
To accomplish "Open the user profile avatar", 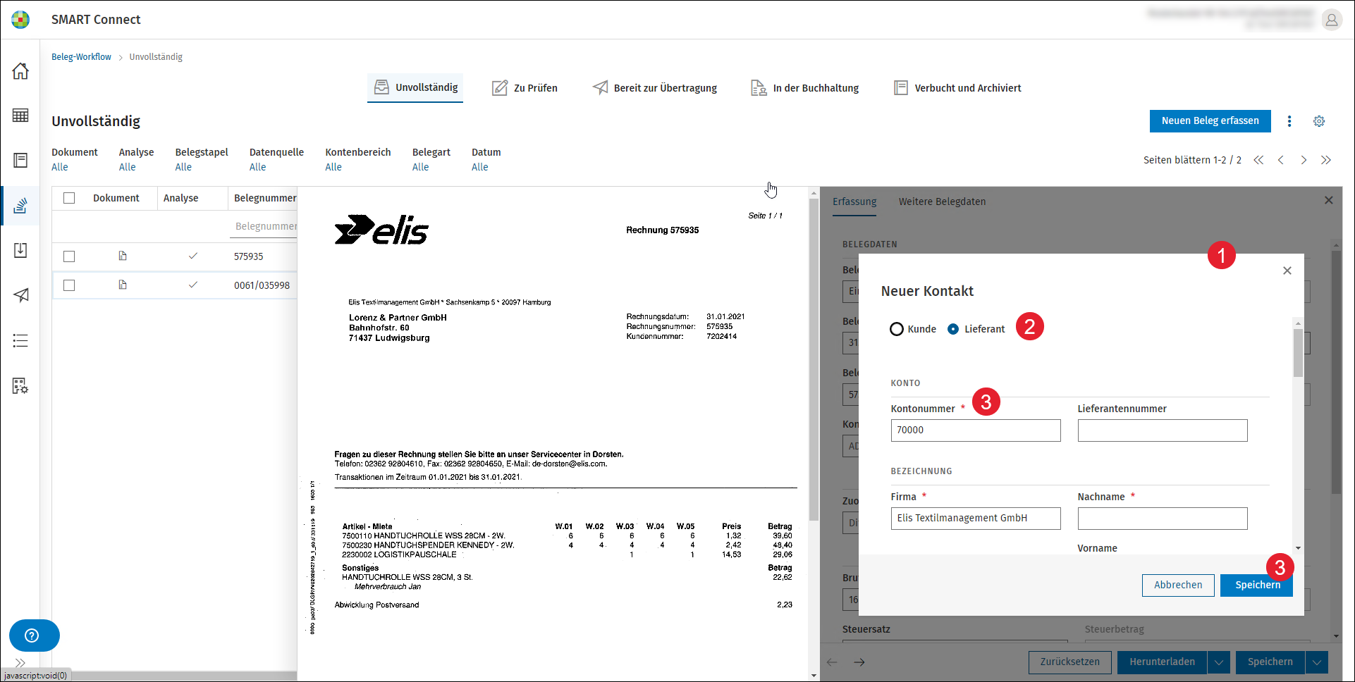I will pos(1331,20).
